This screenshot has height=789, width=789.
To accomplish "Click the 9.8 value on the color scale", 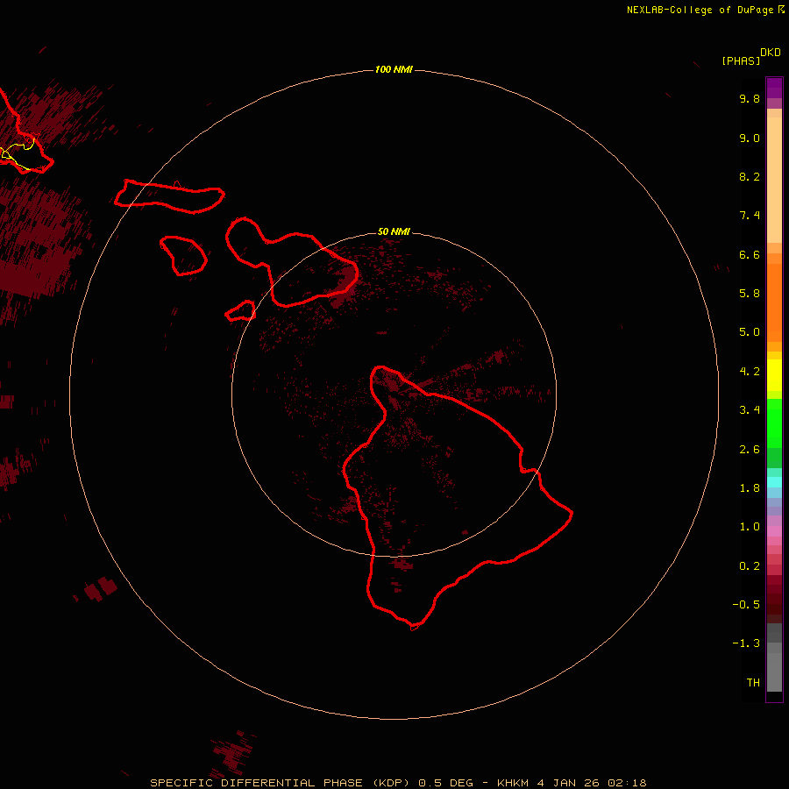I will point(750,98).
